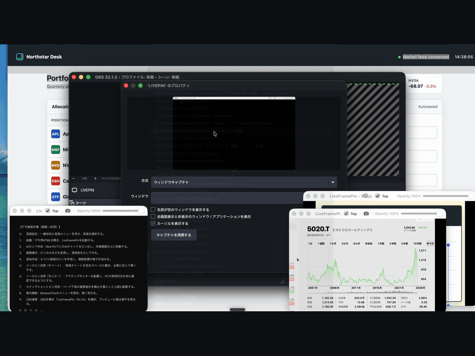Click the 【デモ動画手順（基礎→応用）】 heading

coord(40,227)
